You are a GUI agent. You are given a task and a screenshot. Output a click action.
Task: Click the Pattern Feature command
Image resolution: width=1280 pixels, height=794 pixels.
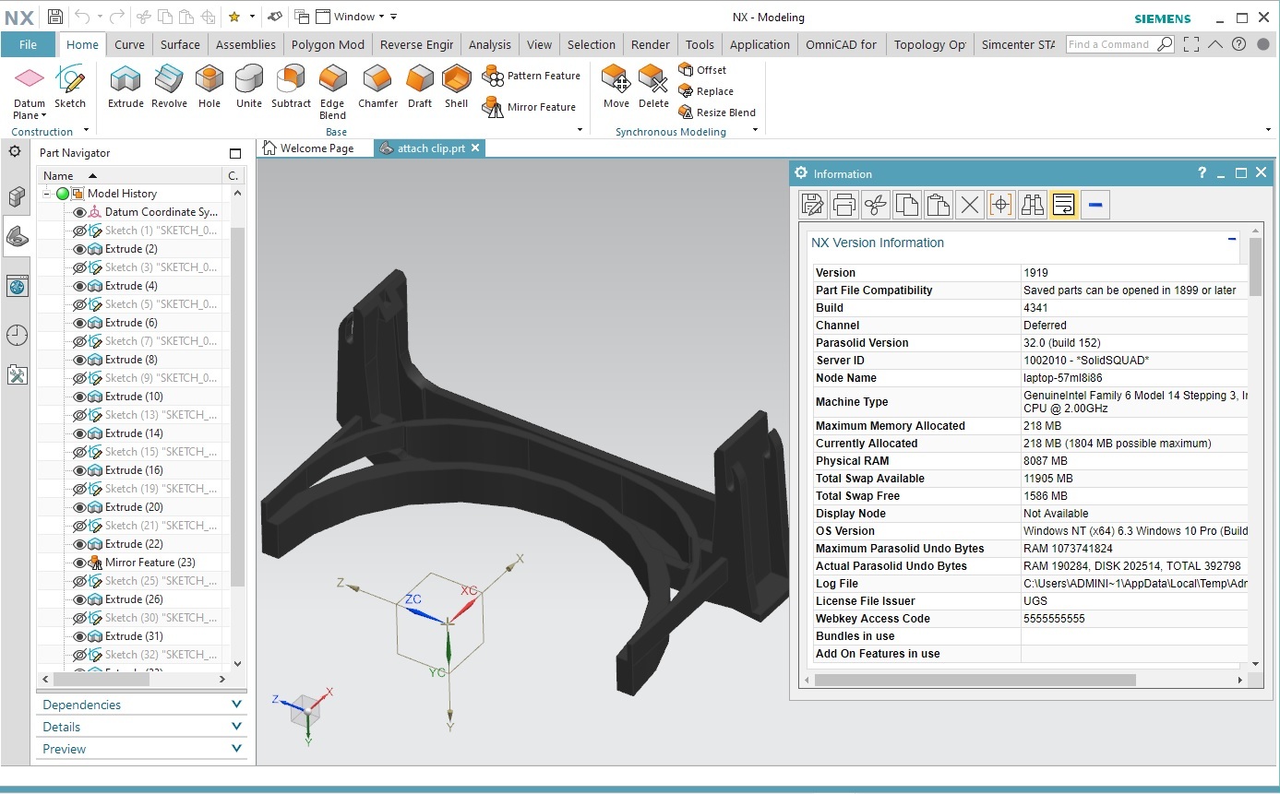532,76
